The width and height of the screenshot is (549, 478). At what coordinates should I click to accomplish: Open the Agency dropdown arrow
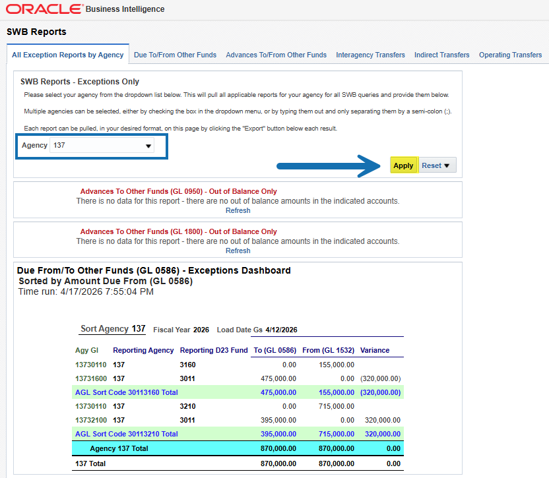pos(148,146)
